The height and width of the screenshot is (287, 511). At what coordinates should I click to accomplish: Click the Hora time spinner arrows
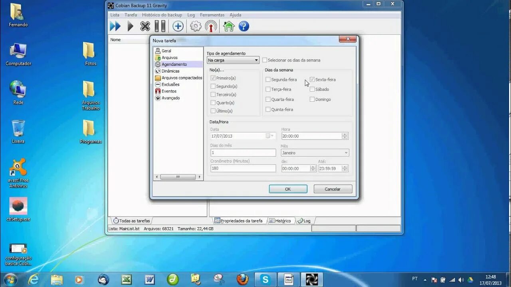point(345,136)
